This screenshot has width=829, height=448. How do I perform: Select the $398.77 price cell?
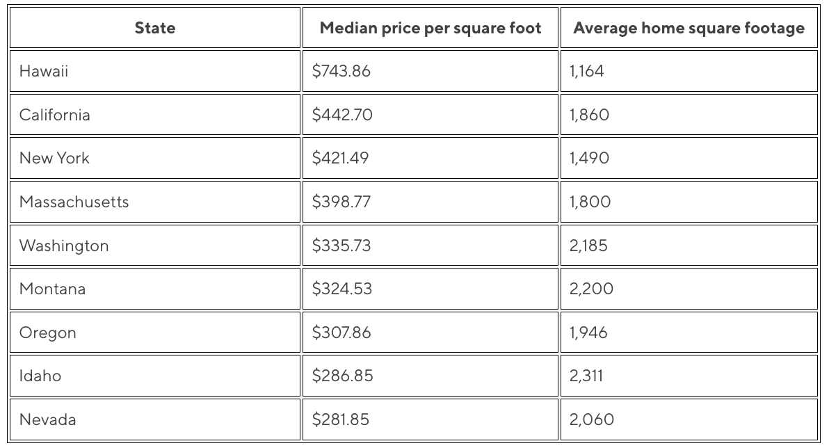click(x=430, y=202)
